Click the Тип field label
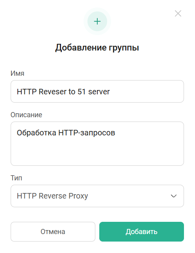Viewport: 195px width, 253px height. [16, 178]
